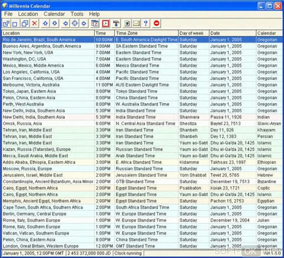The height and width of the screenshot is (258, 284).
Task: Click the Slavic-Aryan calendar cell
Action: coord(269,124)
